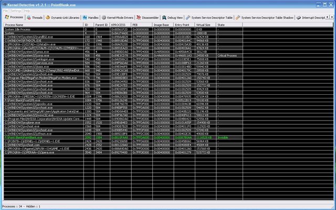Select the Point Blank Frost PB.exe row
Viewport: 336px width, 210px height.
(x=123, y=100)
